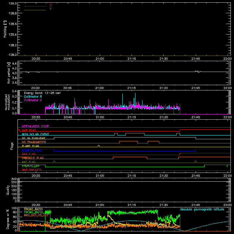The image size is (234, 234).
Task: Click 21:00 on the Pointing plot time axis
Action: [100, 59]
